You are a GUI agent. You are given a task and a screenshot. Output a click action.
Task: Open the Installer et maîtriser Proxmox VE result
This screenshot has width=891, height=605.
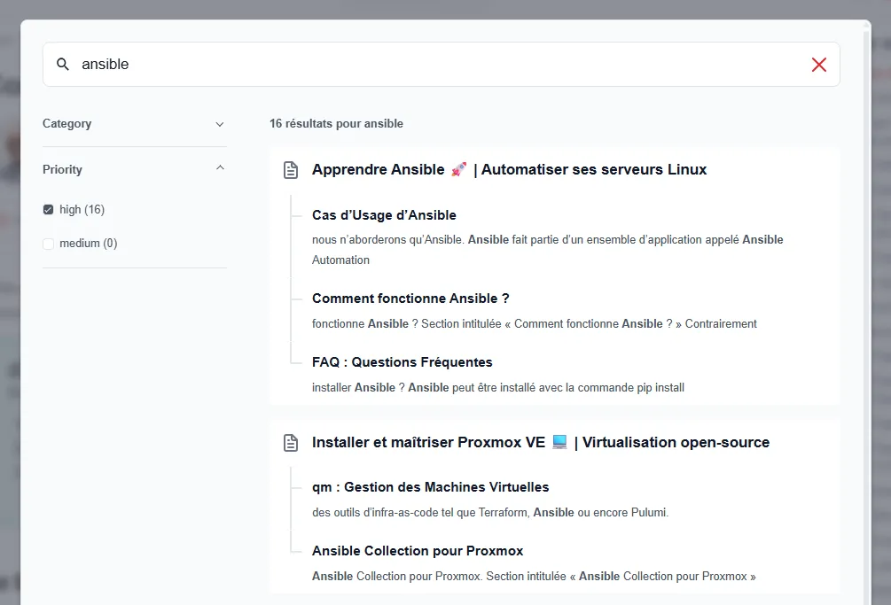coord(540,442)
